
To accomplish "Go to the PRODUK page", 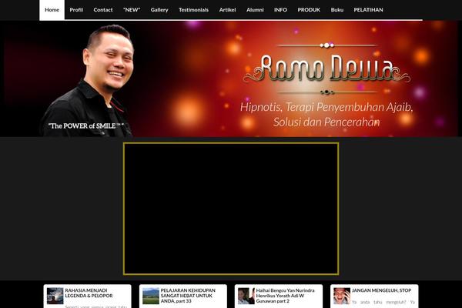I will point(309,10).
